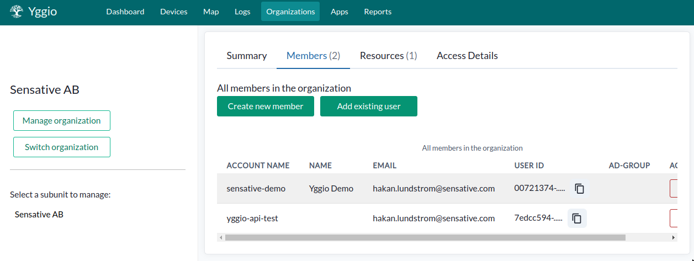Click yggio-api-test account name cell
694x261 pixels.
(x=252, y=219)
